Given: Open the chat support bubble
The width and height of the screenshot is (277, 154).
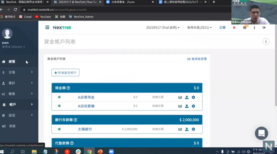Looking at the screenshot, I should [262, 133].
